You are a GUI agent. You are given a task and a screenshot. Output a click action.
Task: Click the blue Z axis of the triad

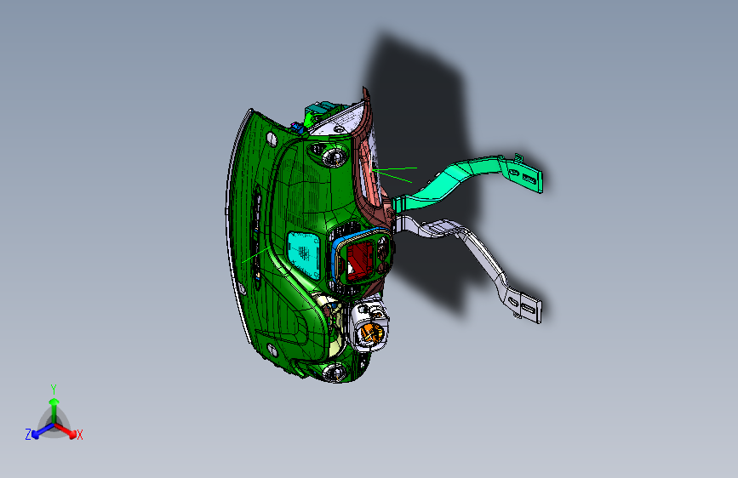click(43, 430)
